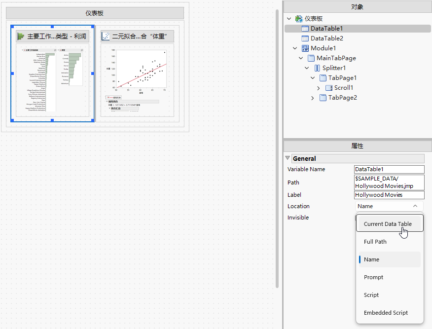Screen dimensions: 432x329
Task: Click the Variable Name field containing DataTable1
Action: point(389,169)
